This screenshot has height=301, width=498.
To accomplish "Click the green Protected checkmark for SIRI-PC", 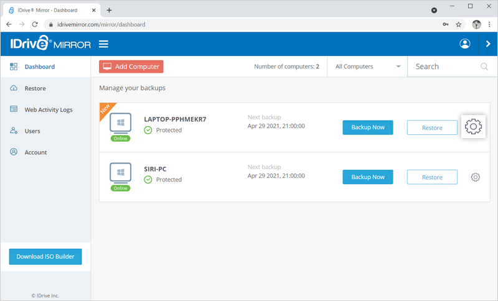I will 148,180.
